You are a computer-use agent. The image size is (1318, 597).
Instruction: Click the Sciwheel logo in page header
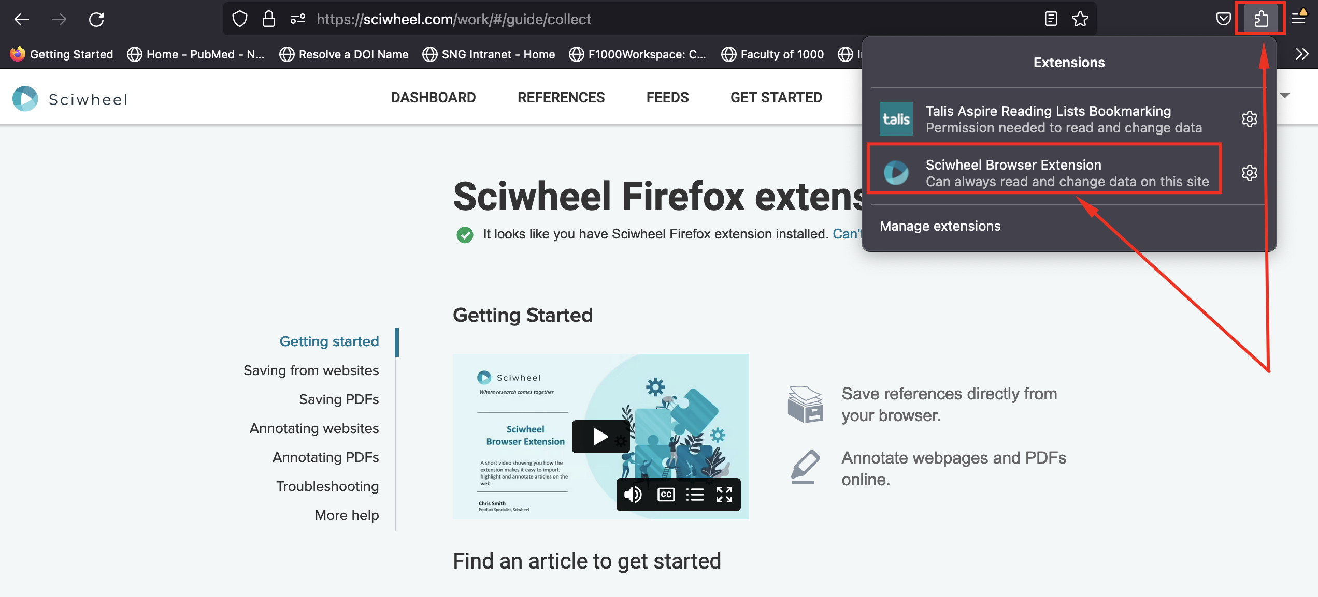[70, 98]
